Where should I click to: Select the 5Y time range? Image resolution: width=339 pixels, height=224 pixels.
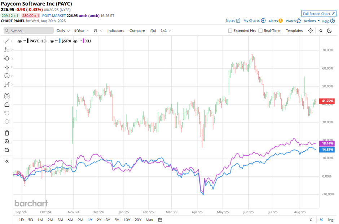pyautogui.click(x=117, y=220)
